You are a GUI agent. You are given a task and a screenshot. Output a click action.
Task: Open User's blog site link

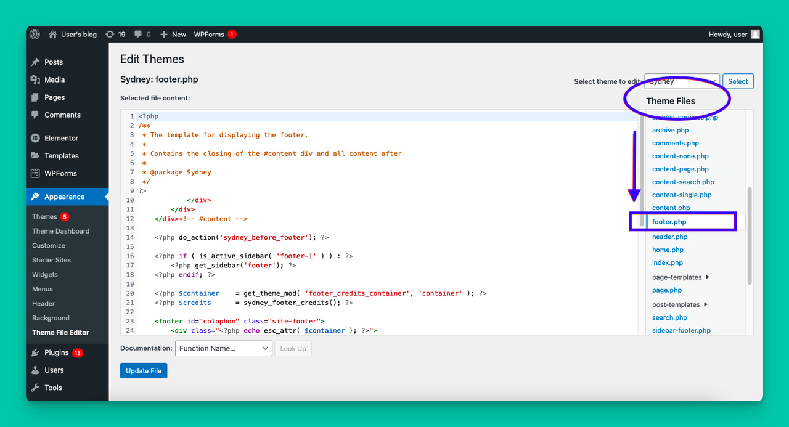pos(79,35)
